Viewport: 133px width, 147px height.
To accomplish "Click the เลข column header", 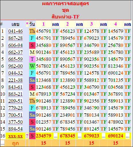I will tap(16, 24).
